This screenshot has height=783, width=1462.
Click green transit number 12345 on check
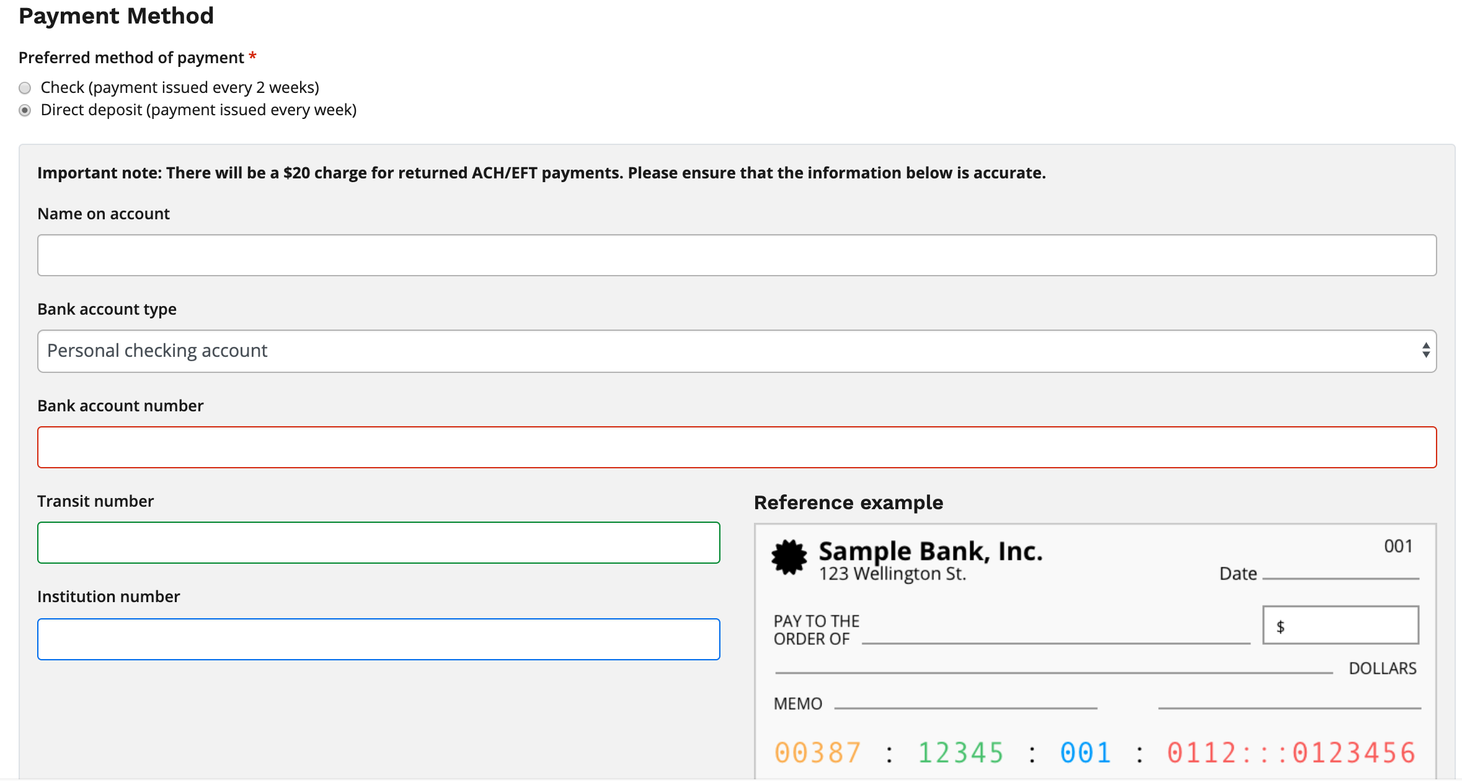960,753
